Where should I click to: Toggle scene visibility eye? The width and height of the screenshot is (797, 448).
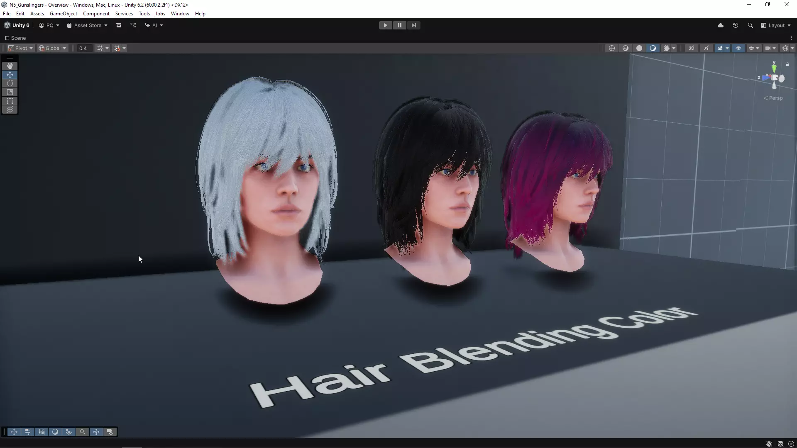pos(738,48)
